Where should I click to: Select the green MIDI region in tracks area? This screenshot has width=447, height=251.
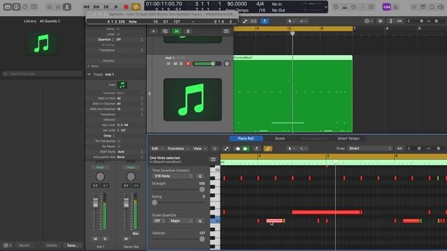point(293,94)
